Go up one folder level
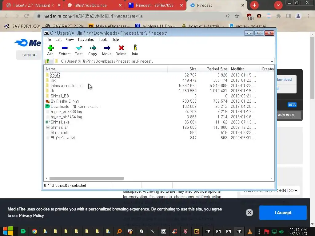This screenshot has height=236, width=315. pos(47,61)
